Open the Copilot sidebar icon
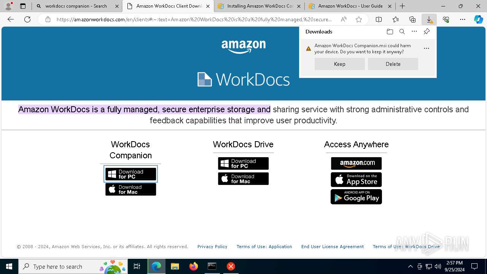The width and height of the screenshot is (487, 274). pos(479,19)
